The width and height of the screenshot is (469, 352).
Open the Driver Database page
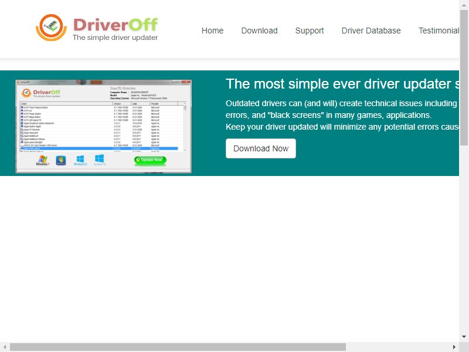[x=371, y=31]
